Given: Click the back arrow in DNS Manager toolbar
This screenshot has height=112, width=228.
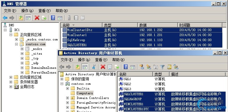Looking at the screenshot, I should (5, 18).
